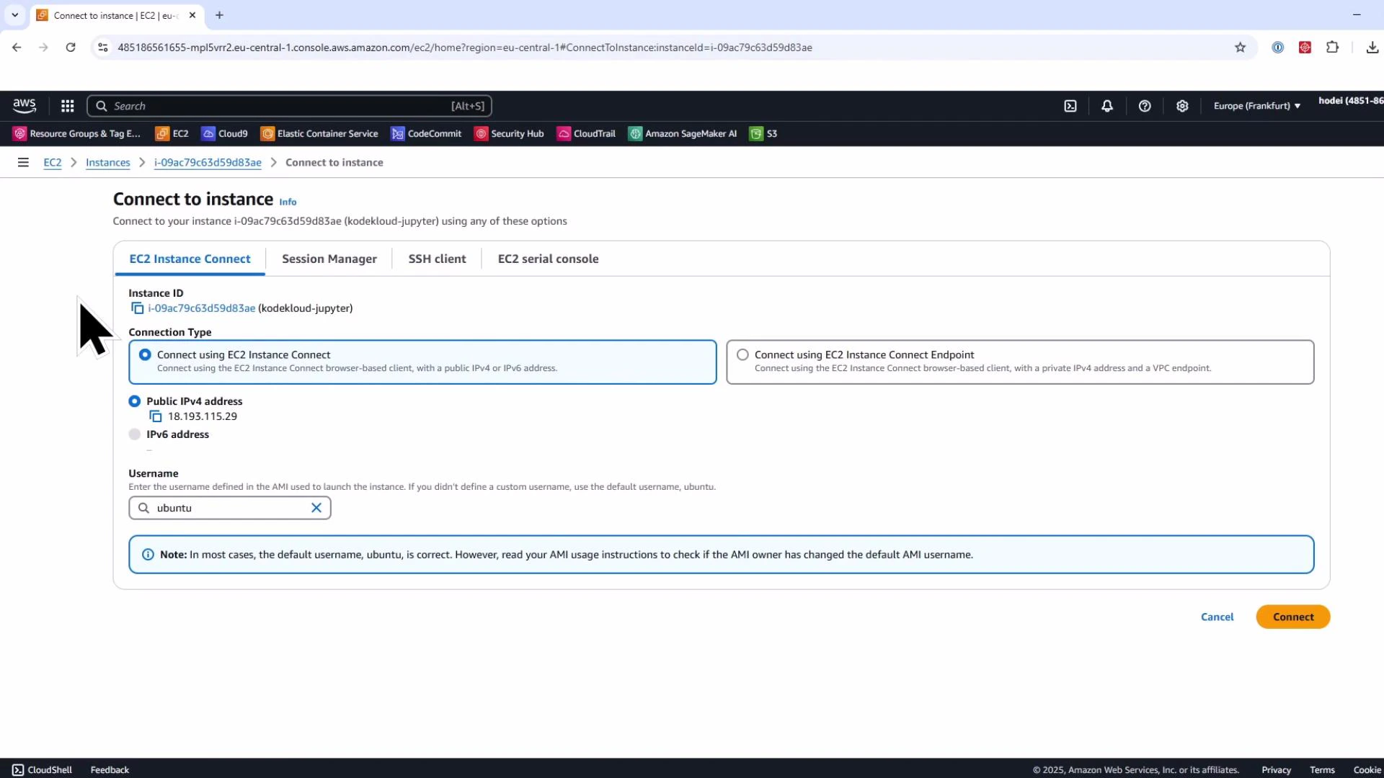Switch to the Session Manager tab
1384x778 pixels.
point(329,259)
